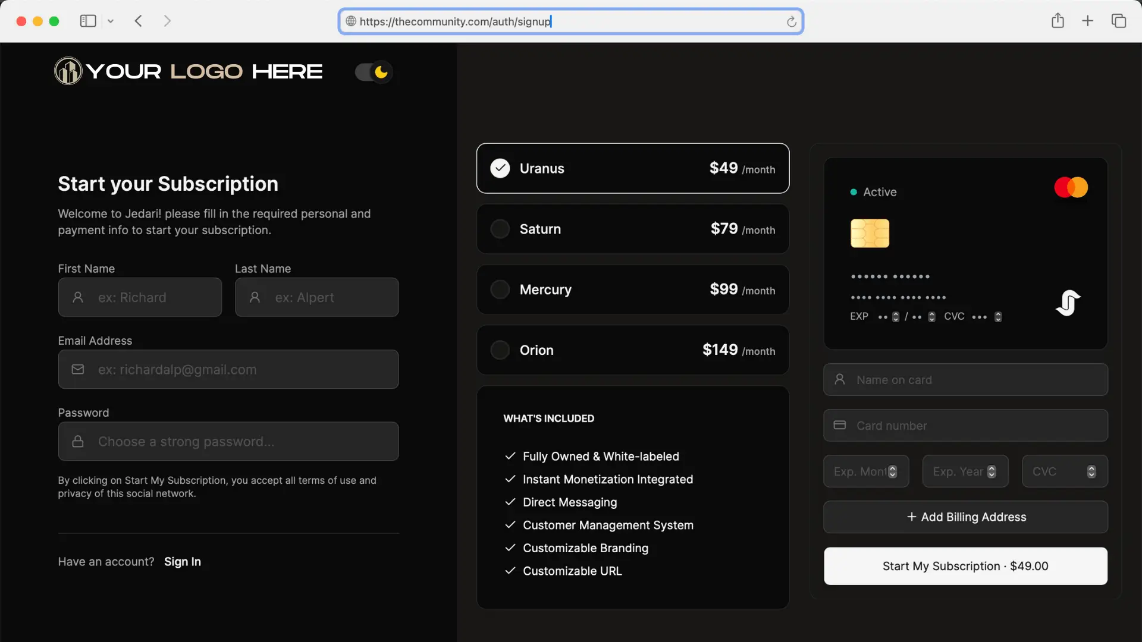Click the Last Name field
This screenshot has height=642, width=1142.
[317, 297]
